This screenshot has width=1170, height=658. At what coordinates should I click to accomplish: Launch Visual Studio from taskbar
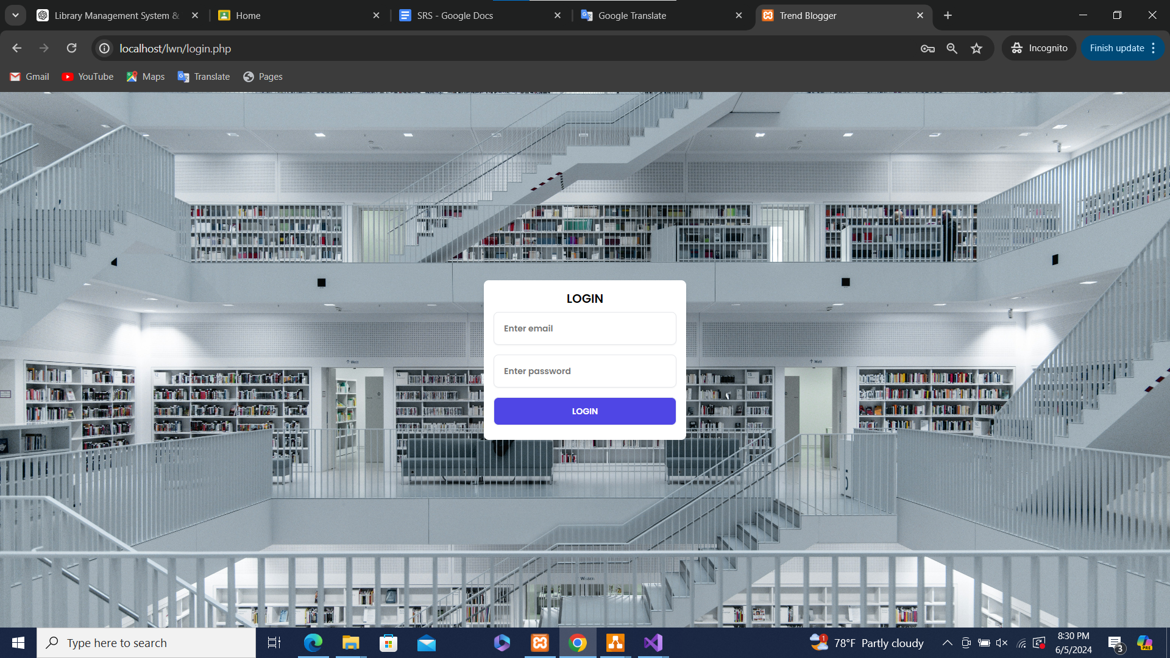click(x=653, y=643)
